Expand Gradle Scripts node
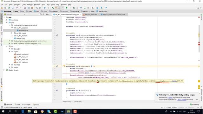This screenshot has height=114, width=203. (4, 70)
